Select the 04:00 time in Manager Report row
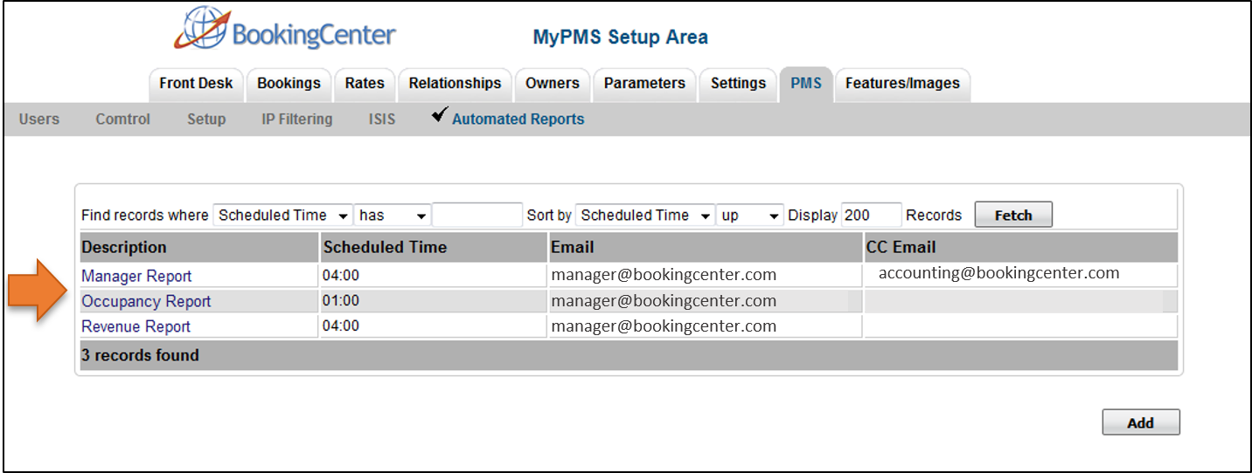This screenshot has height=473, width=1252. 341,276
